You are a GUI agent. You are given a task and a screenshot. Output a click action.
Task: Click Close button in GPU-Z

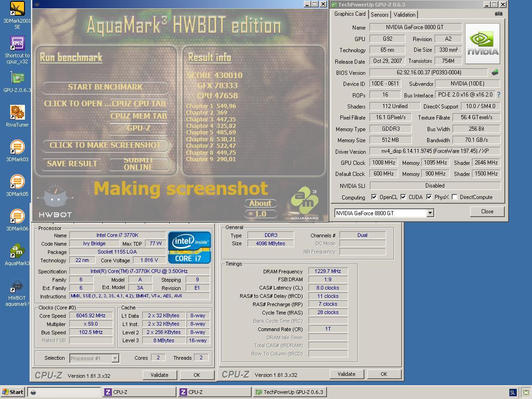coord(487,212)
